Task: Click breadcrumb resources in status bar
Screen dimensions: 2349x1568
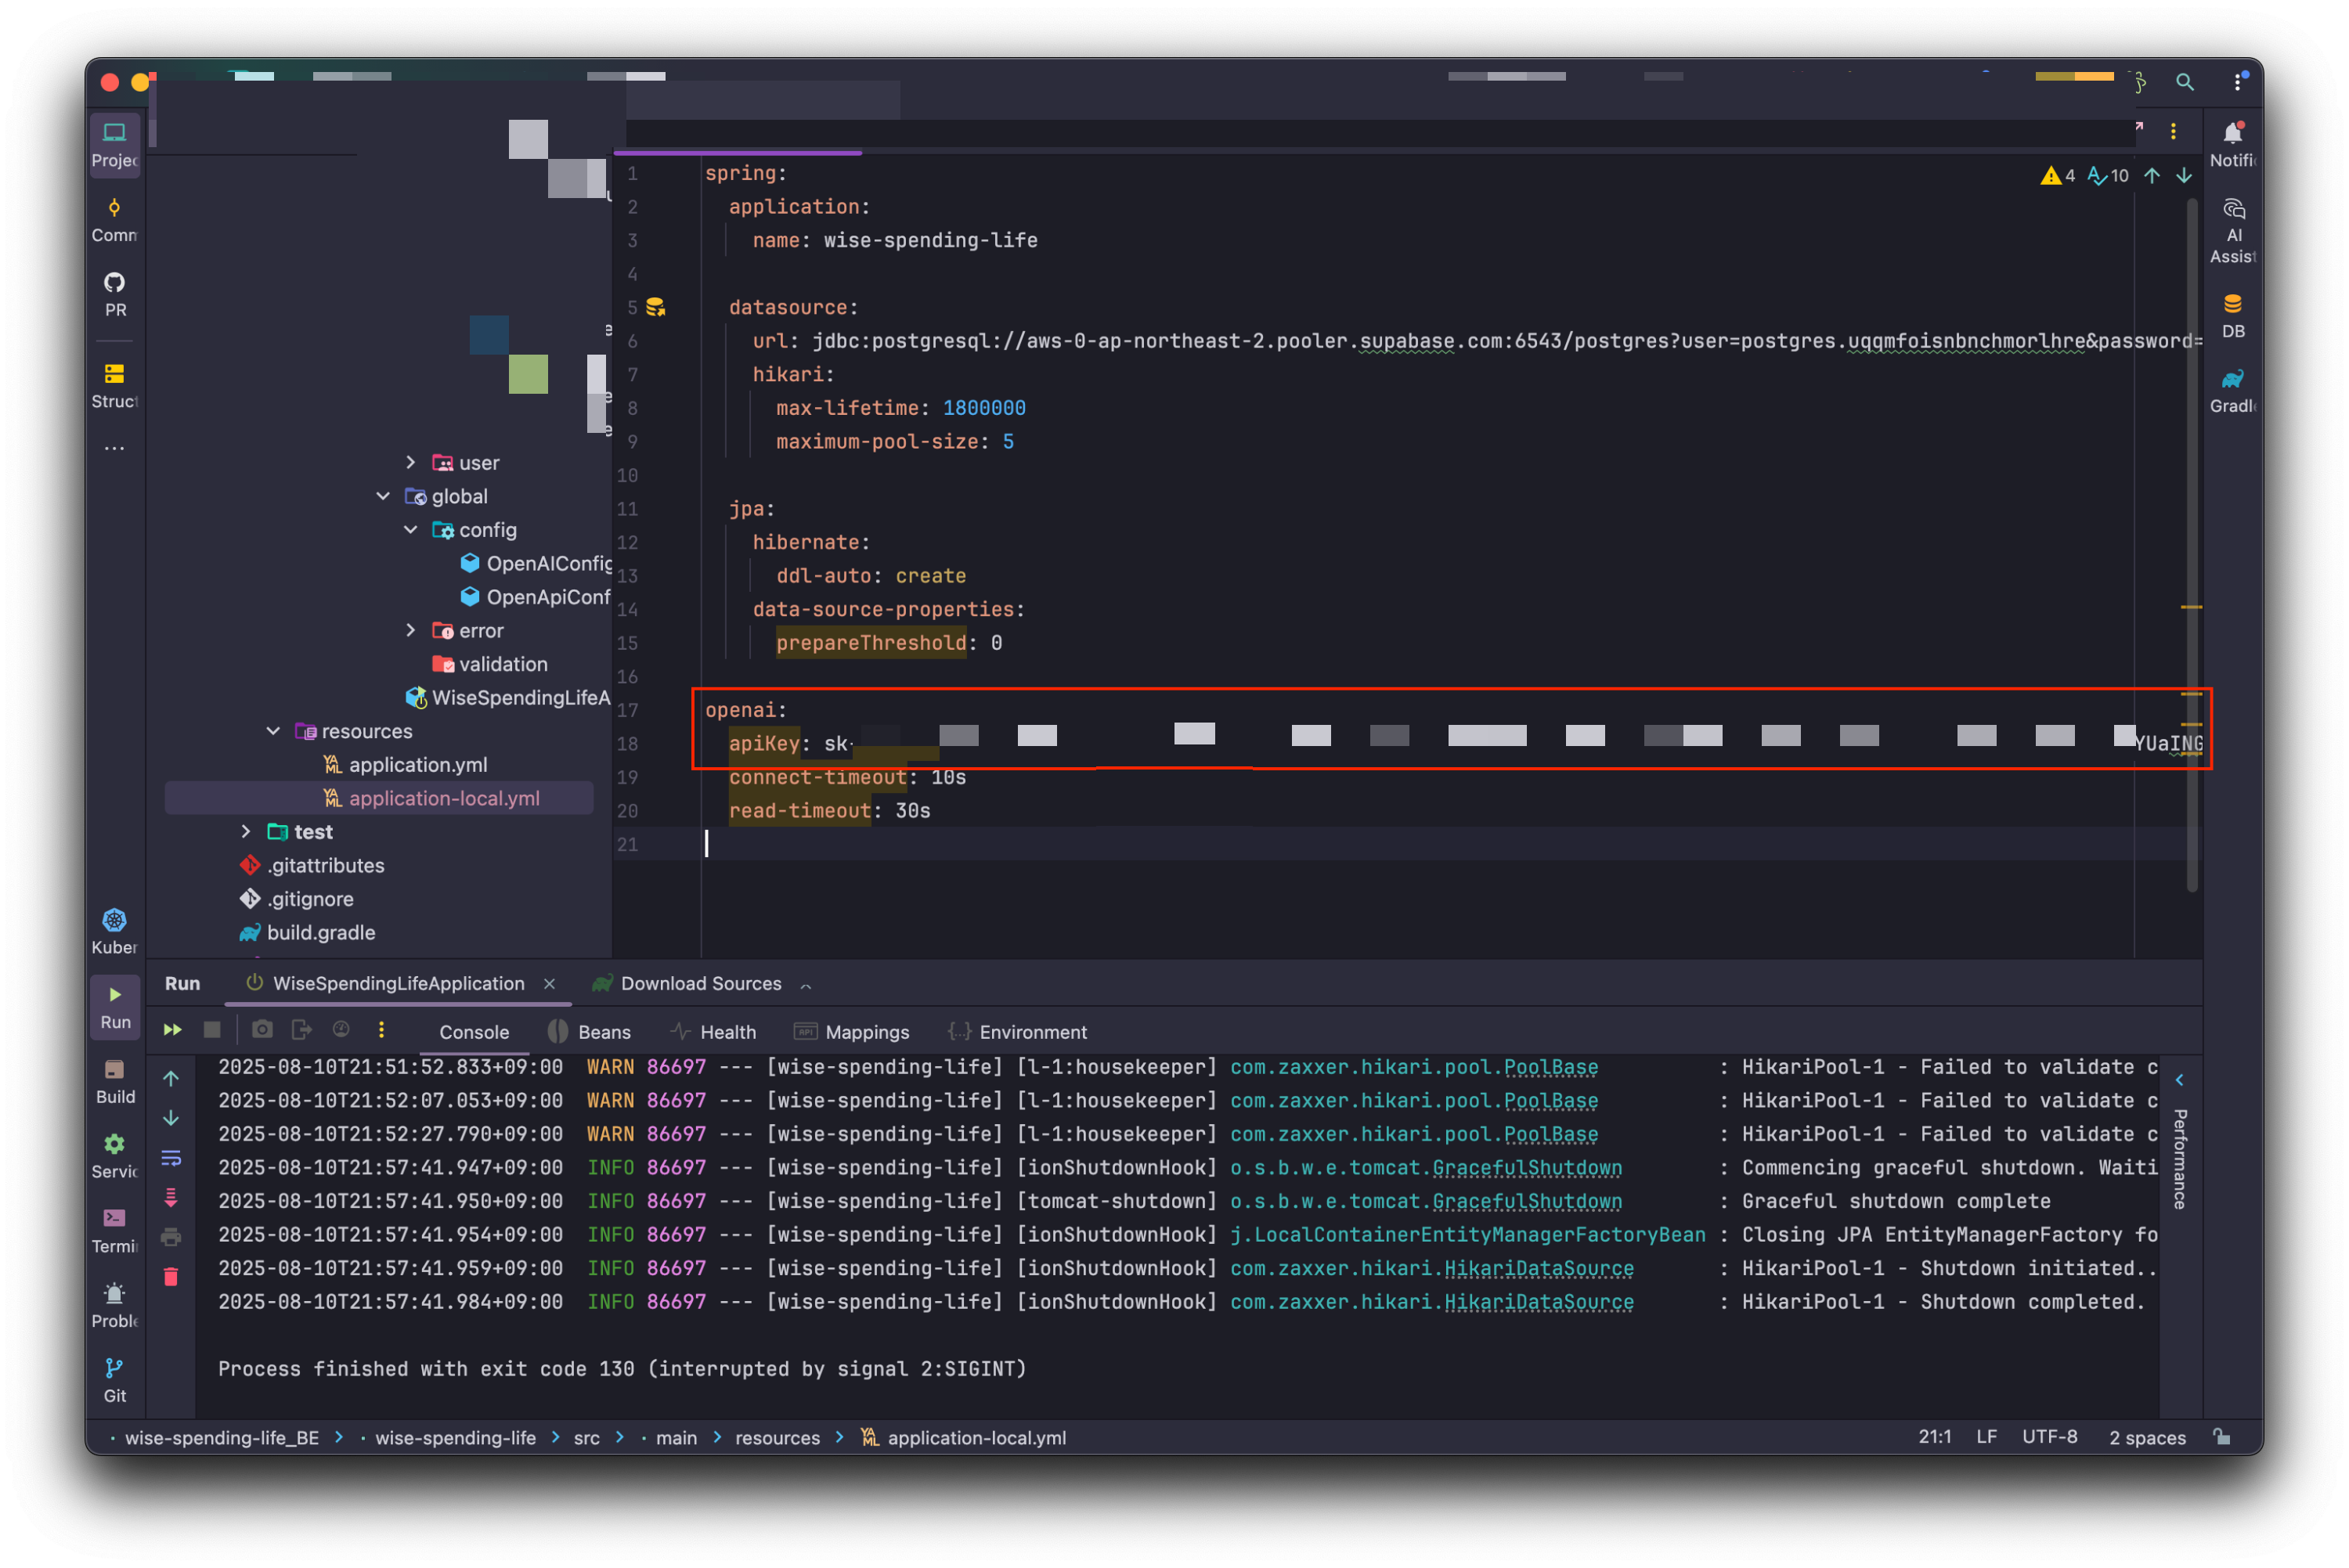Action: (777, 1437)
